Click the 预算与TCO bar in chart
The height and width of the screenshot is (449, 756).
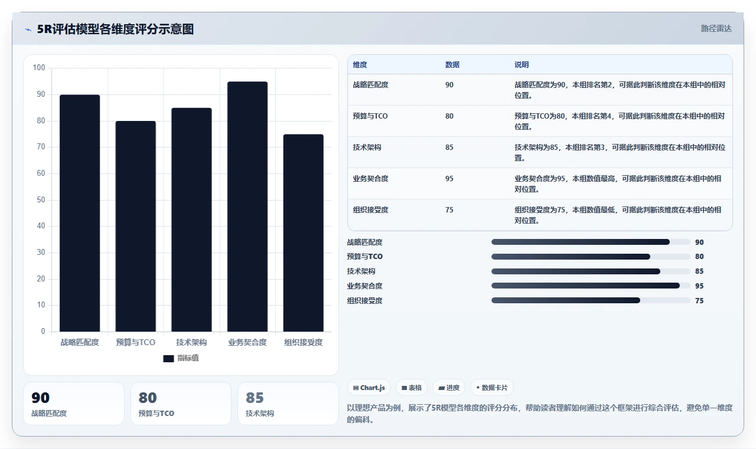coord(136,226)
